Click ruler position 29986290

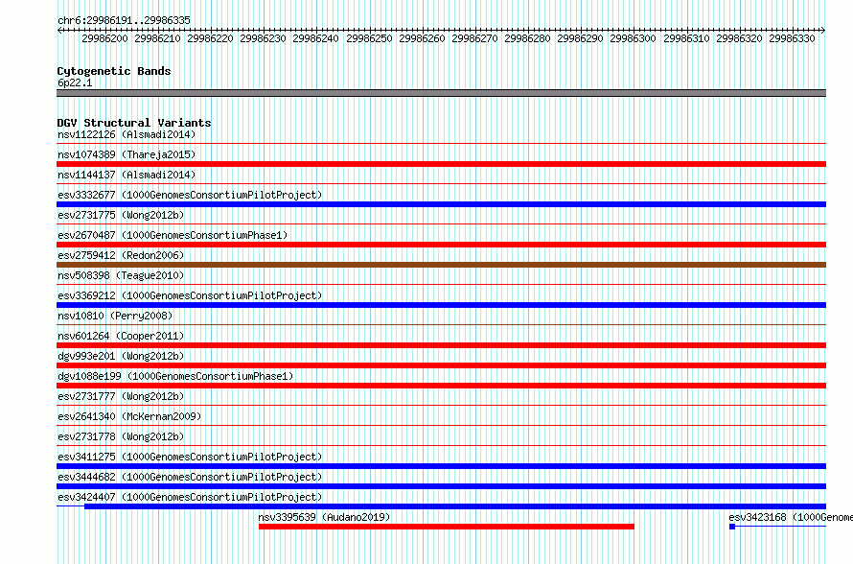point(580,38)
